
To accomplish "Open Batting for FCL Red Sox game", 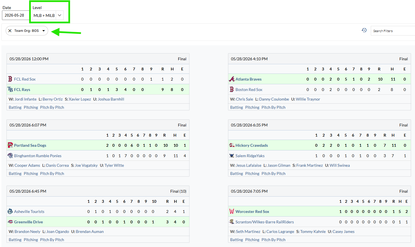I will pos(15,107).
